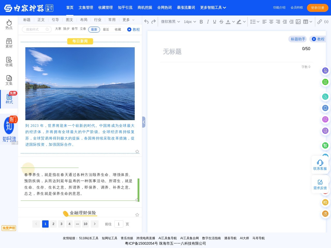331x248 pixels.
Task: Open the 素材 panel in the left sidebar
Action: 9,43
